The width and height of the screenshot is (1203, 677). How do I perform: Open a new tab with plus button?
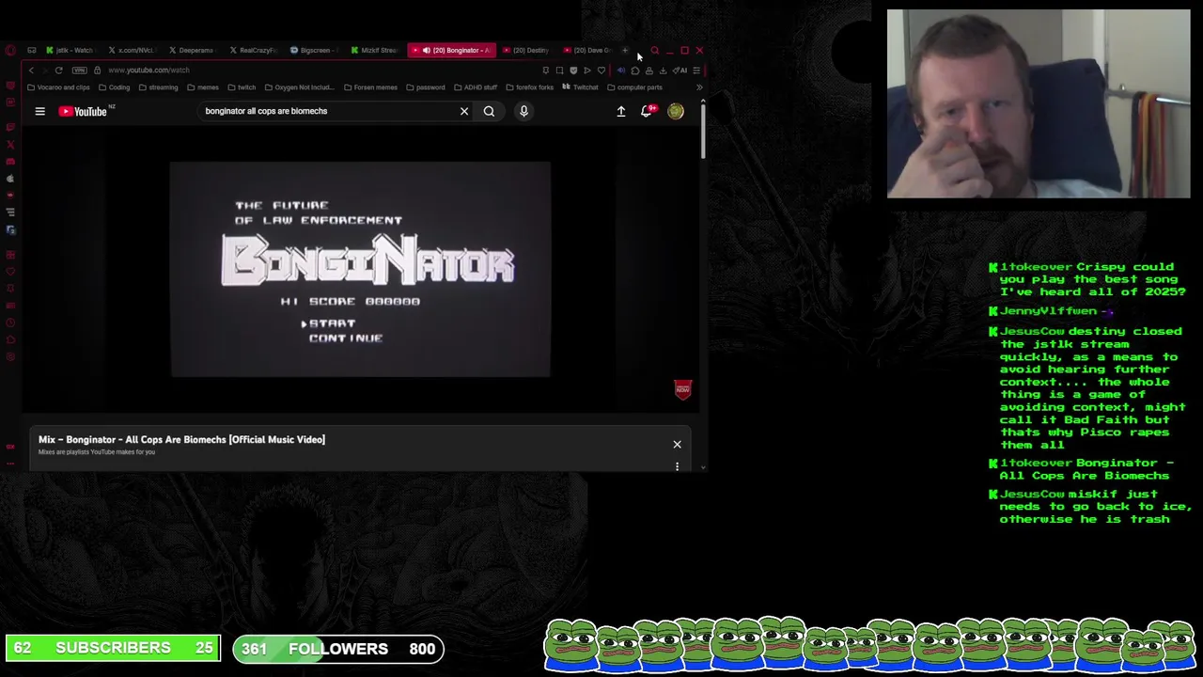[625, 50]
